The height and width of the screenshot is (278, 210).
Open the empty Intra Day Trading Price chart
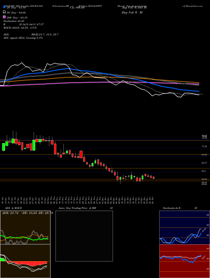pyautogui.click(x=84, y=236)
